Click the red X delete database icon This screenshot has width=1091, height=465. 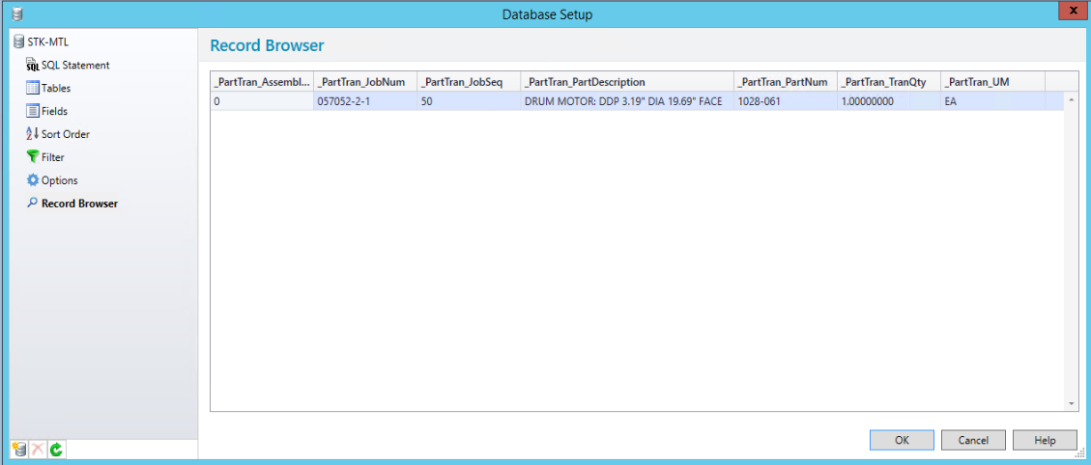click(39, 450)
